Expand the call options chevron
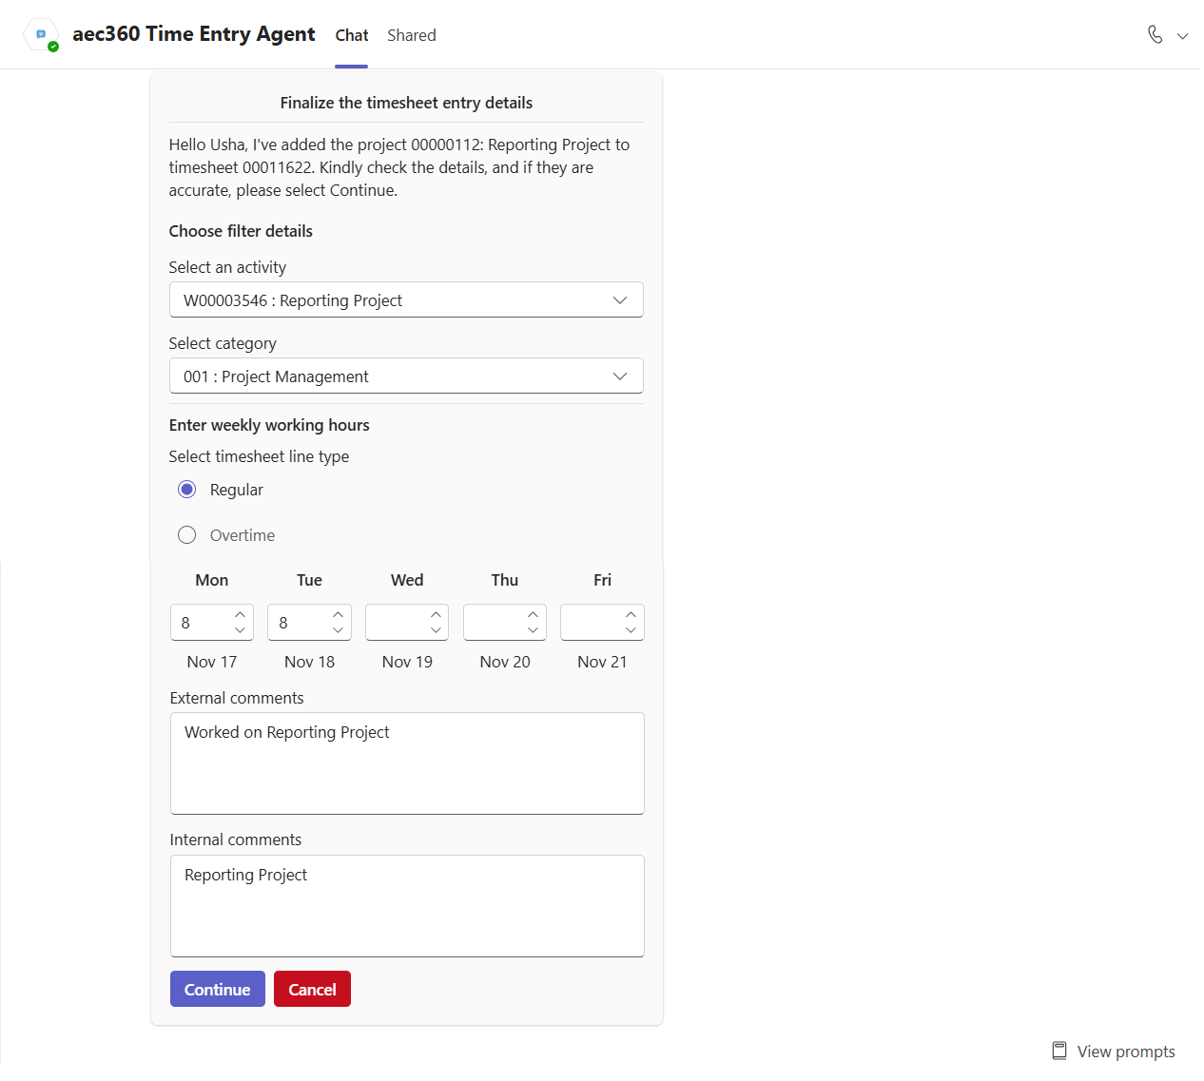Image resolution: width=1204 pixels, height=1081 pixels. [x=1182, y=36]
